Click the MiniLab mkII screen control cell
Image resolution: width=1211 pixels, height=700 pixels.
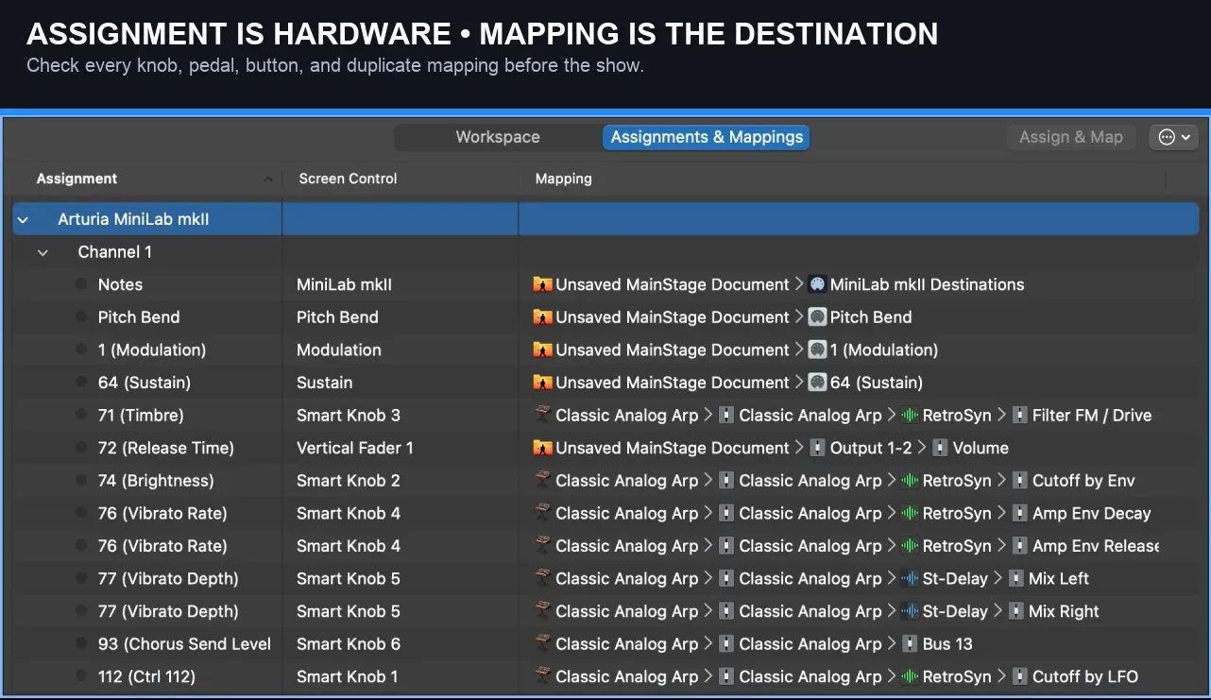pyautogui.click(x=344, y=284)
